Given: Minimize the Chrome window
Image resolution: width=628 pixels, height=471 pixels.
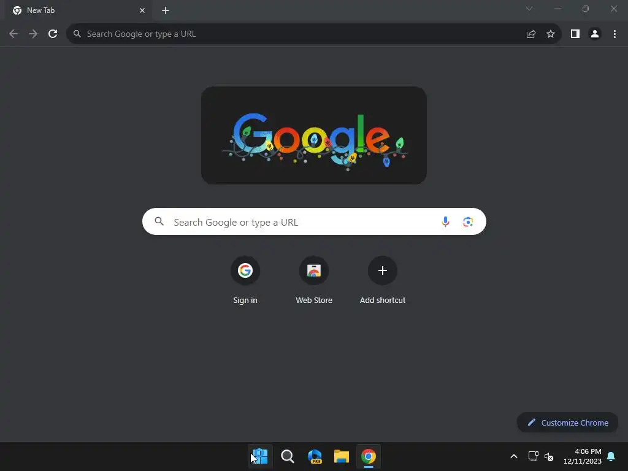Looking at the screenshot, I should coord(557,9).
